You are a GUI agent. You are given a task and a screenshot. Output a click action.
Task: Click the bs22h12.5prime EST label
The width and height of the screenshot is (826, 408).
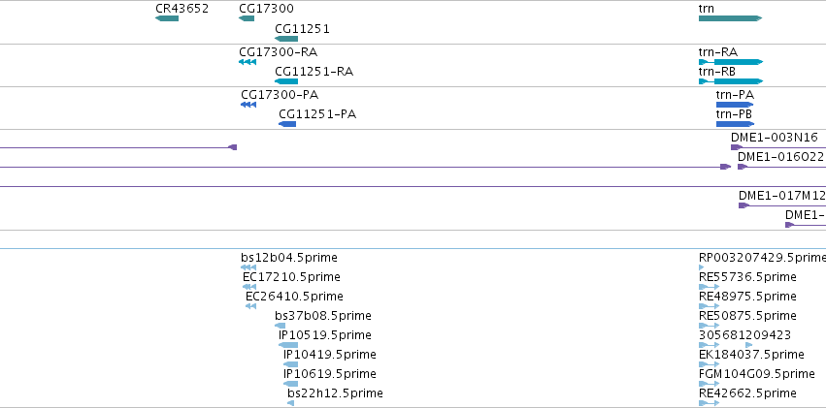coord(335,393)
